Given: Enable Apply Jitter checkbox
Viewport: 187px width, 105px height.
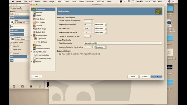Looking at the screenshot, I should click(x=11, y=46).
